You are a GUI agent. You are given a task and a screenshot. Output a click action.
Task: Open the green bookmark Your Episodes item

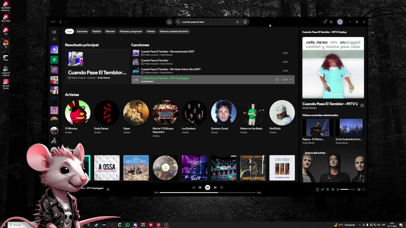(x=54, y=60)
